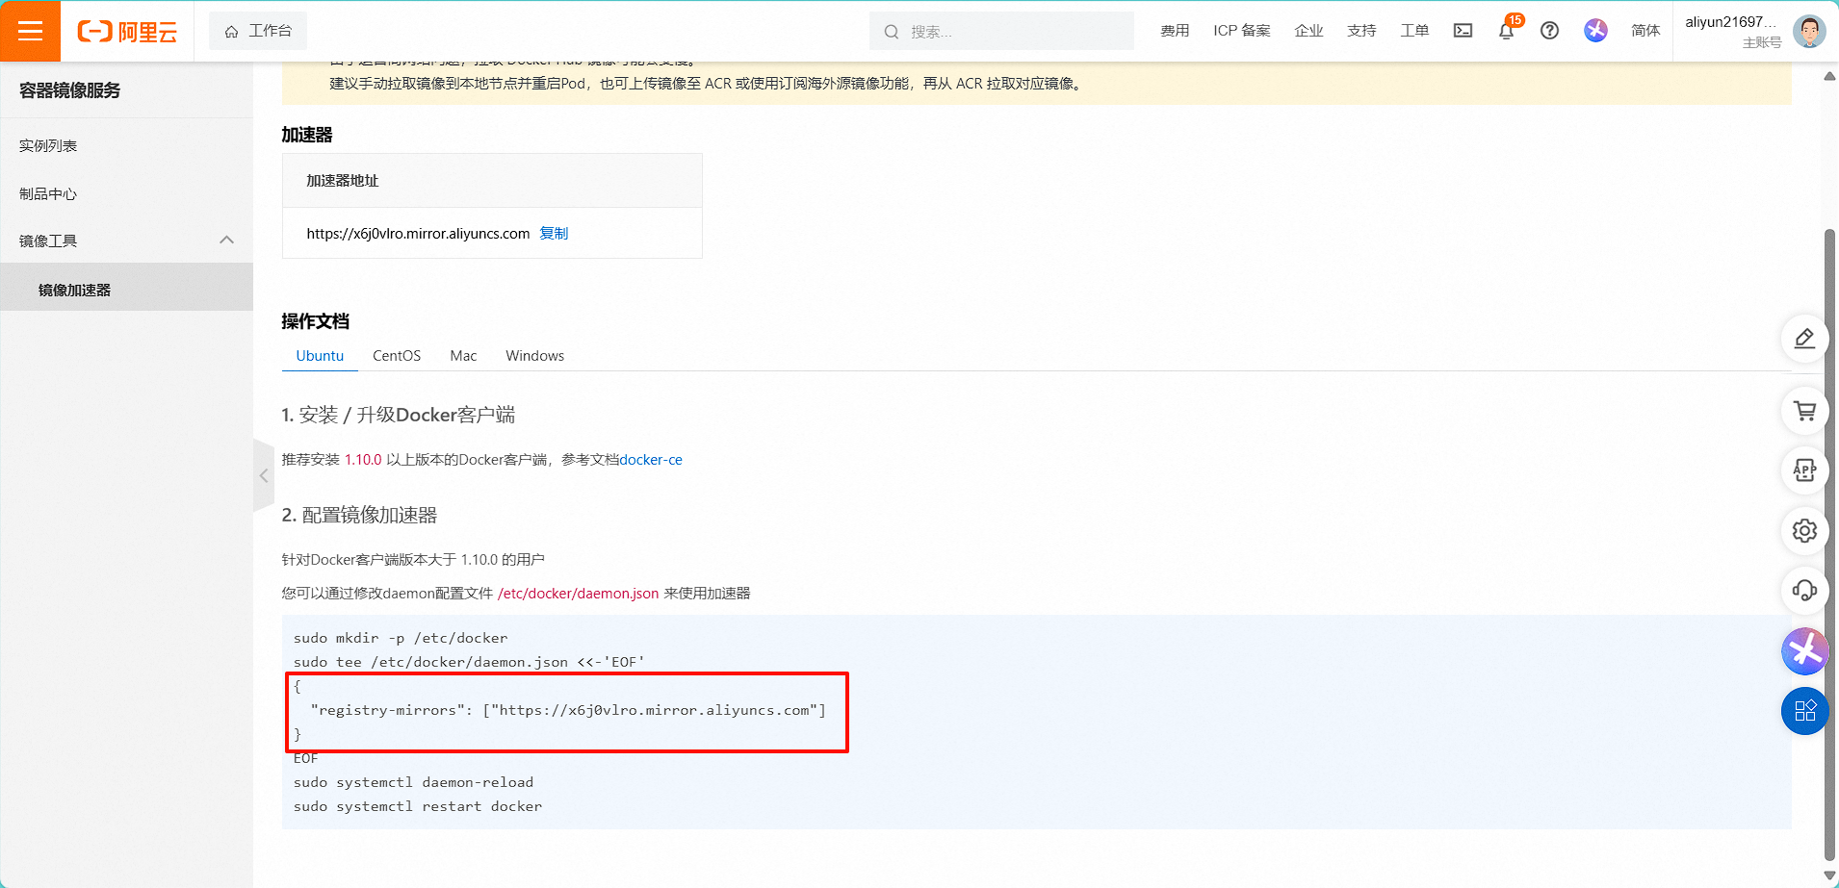1839x888 pixels.
Task: Click the registry-mirrors config line
Action: click(568, 710)
